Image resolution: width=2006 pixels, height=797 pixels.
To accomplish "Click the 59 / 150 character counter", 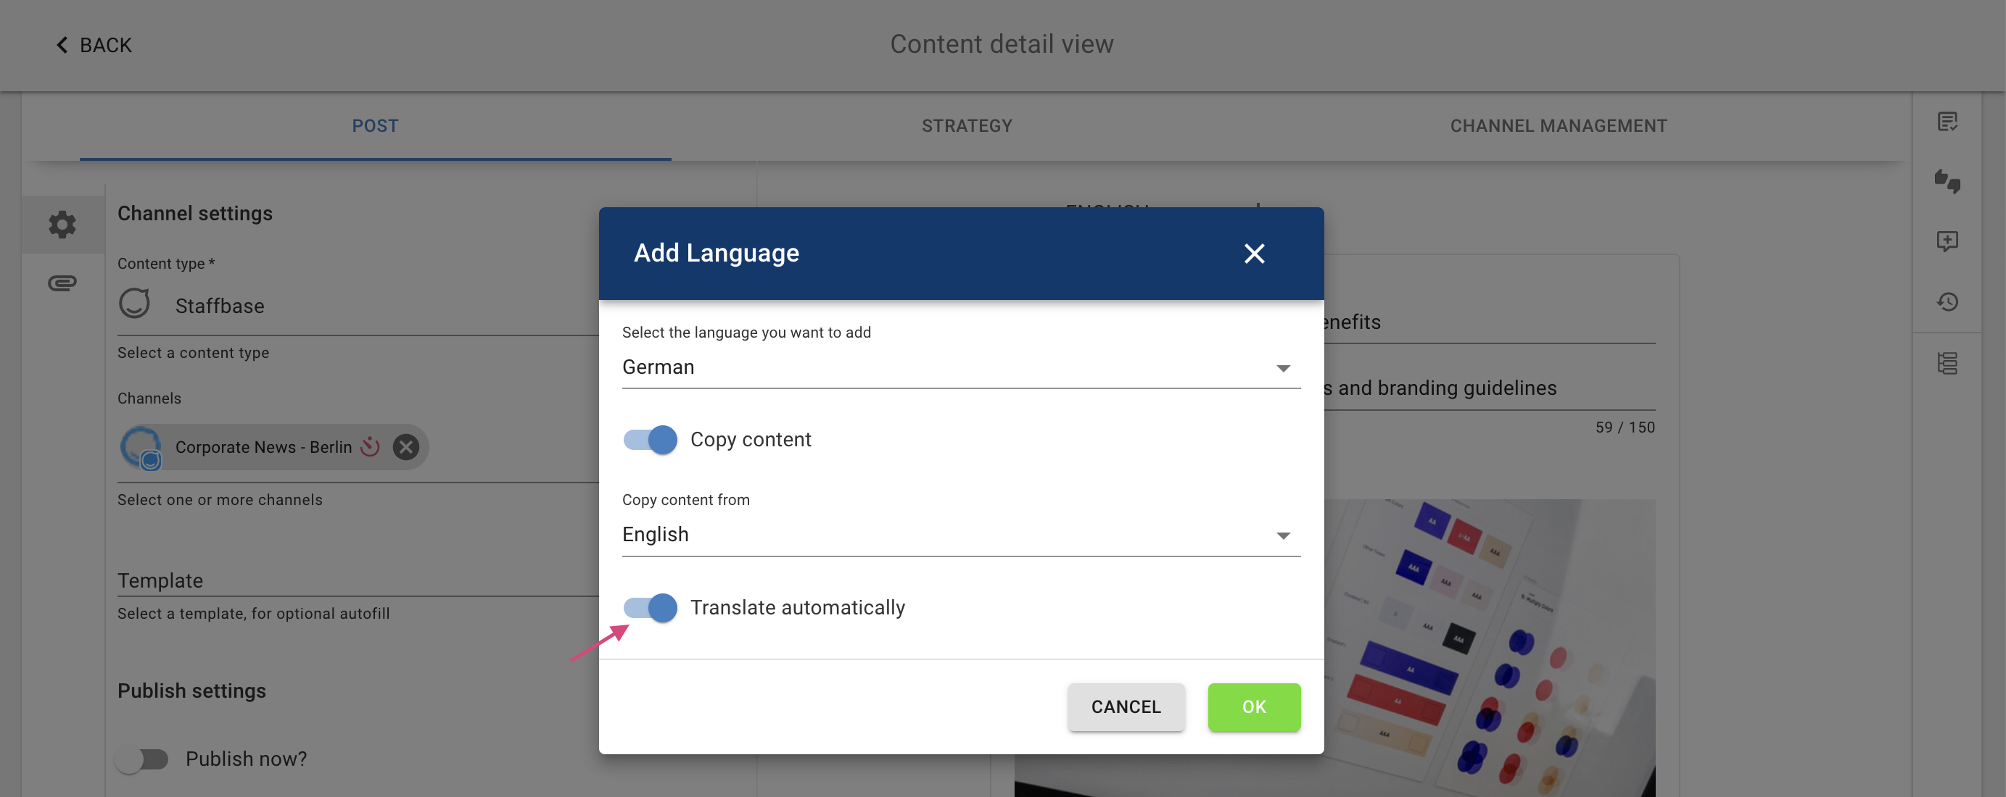I will pyautogui.click(x=1625, y=427).
